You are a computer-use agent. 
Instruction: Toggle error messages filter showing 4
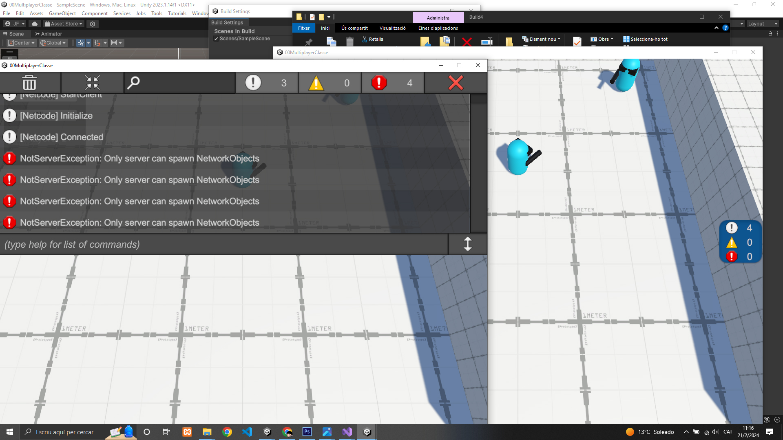click(392, 83)
